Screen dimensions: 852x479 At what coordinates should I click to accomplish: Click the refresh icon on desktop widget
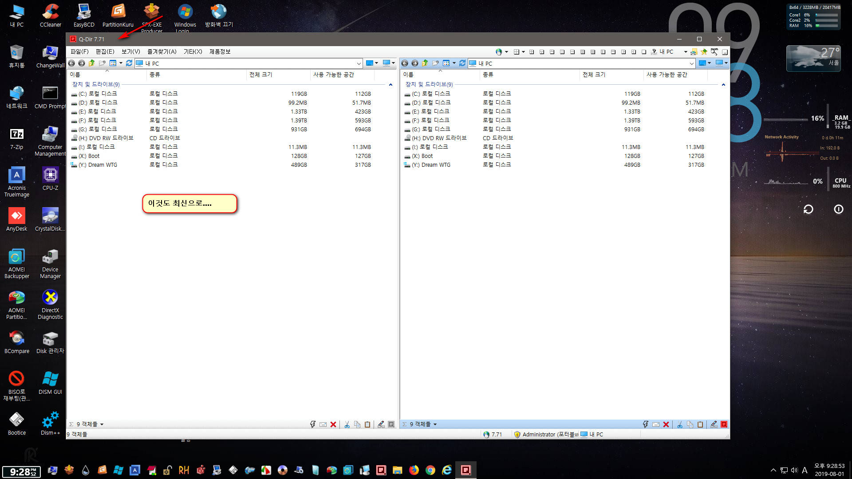(x=808, y=209)
